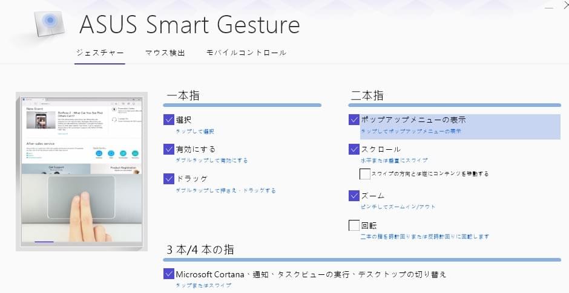The height and width of the screenshot is (293, 569).
Task: Click ピンチしてズームイン/アウト link
Action: tap(398, 207)
